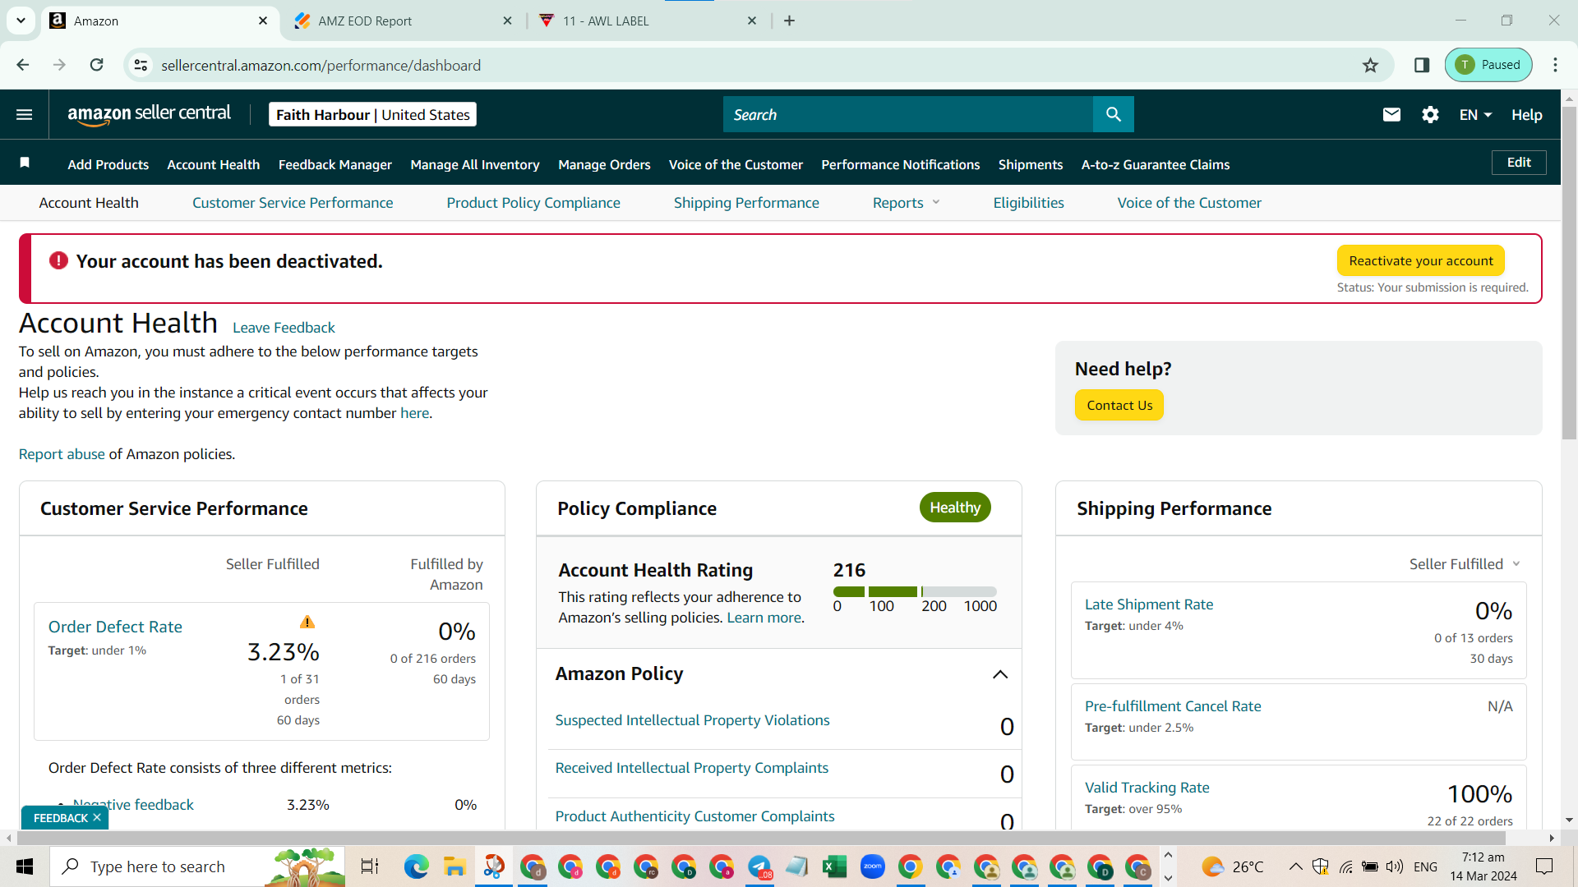Open Task View on taskbar
The height and width of the screenshot is (887, 1578).
[x=370, y=866]
